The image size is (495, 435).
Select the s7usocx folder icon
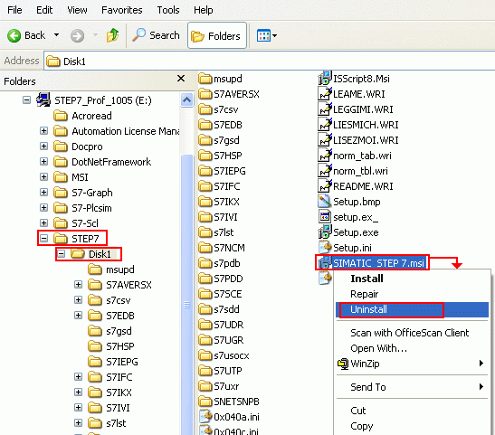[x=205, y=355]
